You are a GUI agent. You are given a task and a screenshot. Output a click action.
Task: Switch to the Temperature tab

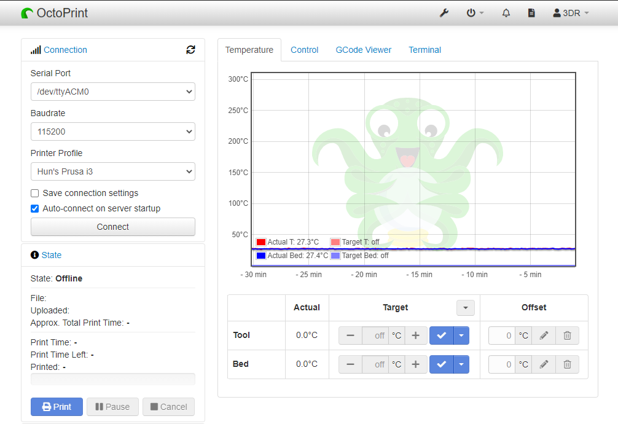coord(249,50)
